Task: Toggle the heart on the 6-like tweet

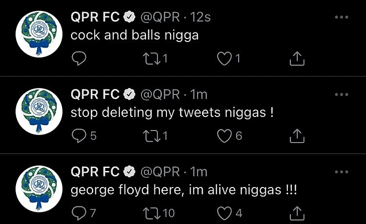Action: click(224, 136)
